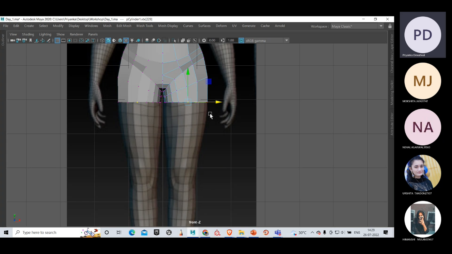452x254 pixels.
Task: Enable use all lights bulb icon
Action: coord(132,40)
